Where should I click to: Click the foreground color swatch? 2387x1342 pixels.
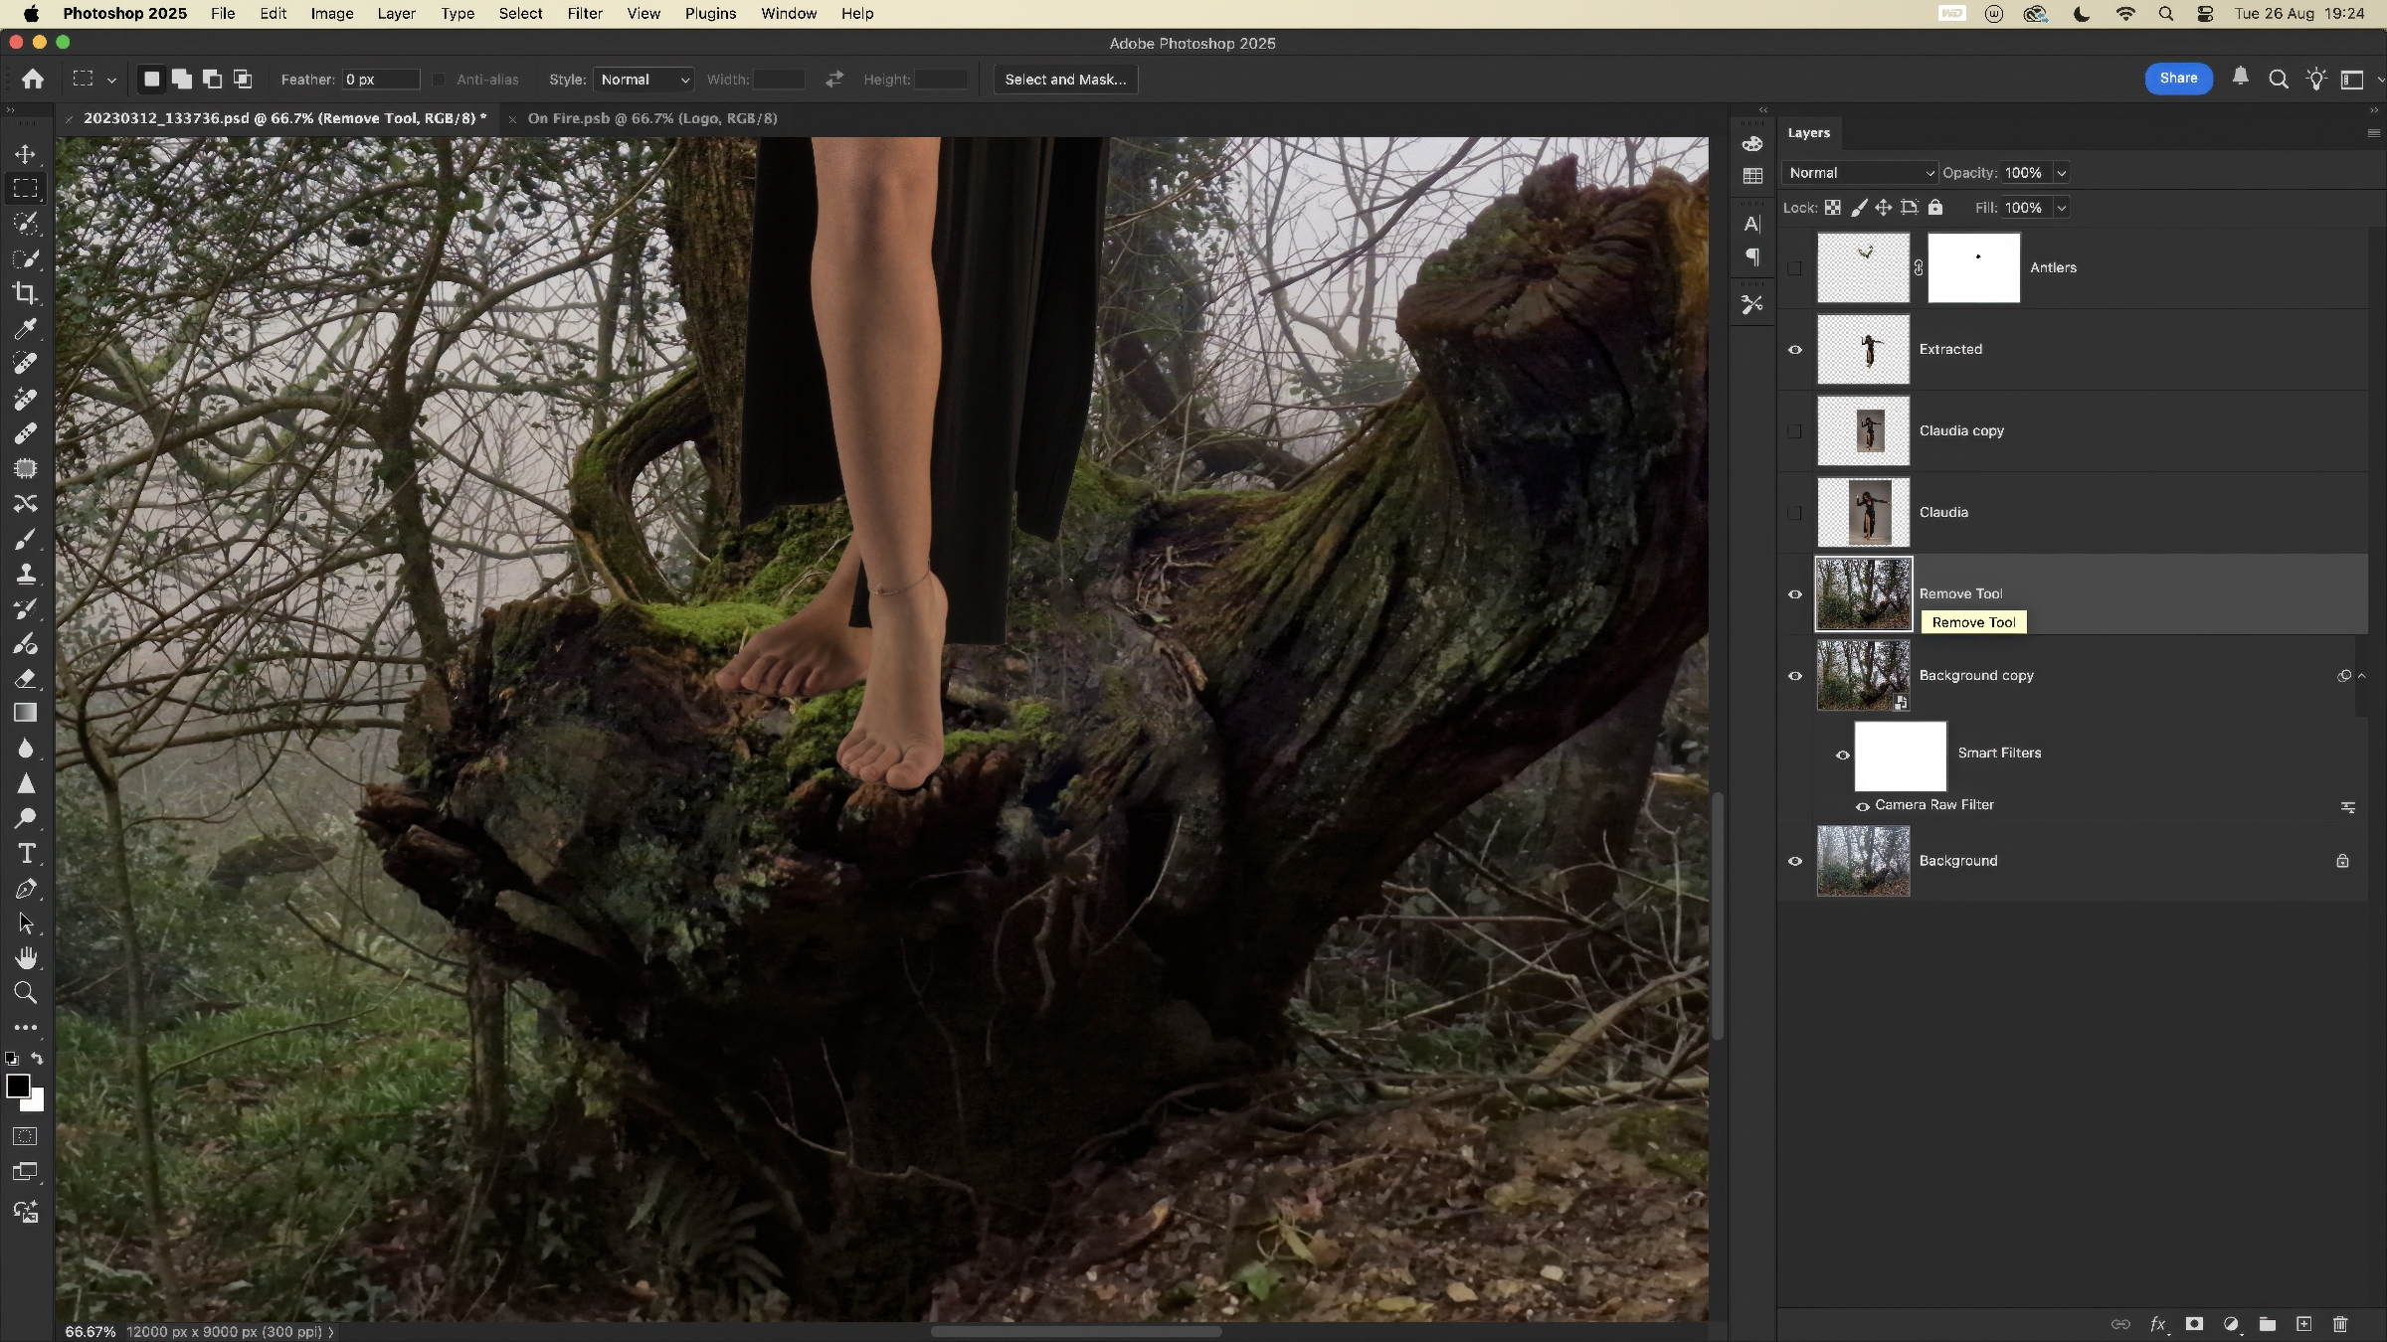pyautogui.click(x=17, y=1086)
